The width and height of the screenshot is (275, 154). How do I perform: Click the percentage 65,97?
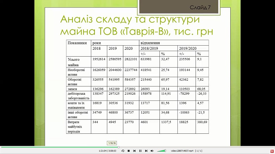(165, 80)
